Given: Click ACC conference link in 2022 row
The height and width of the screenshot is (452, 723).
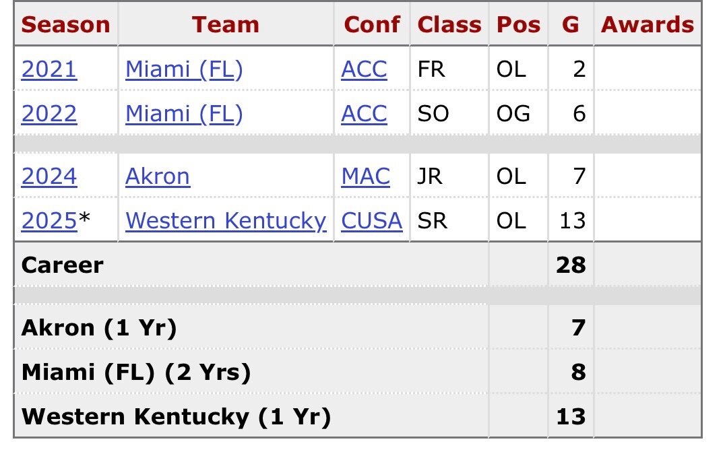Looking at the screenshot, I should coord(365,114).
